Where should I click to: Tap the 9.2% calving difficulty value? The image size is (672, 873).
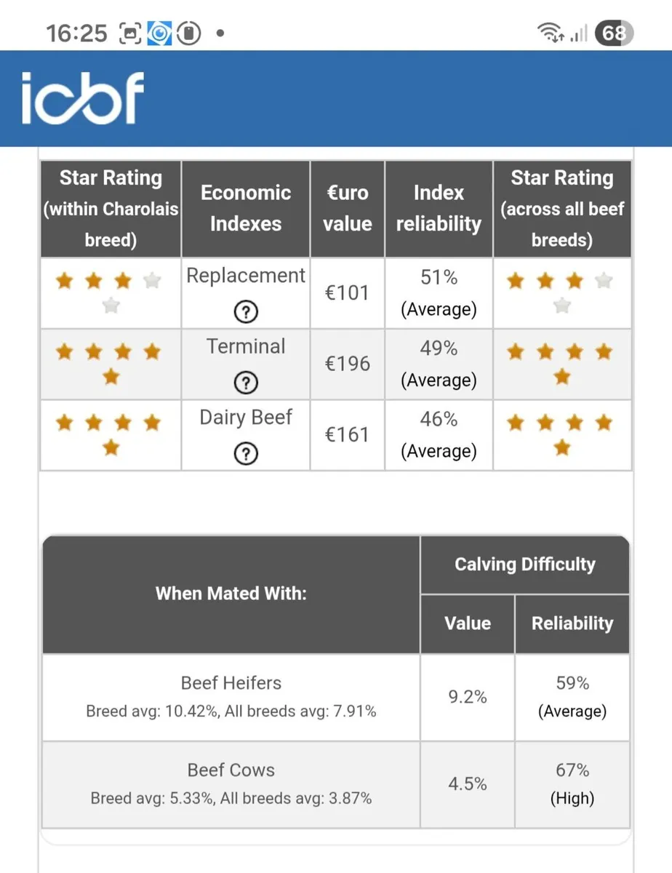coord(468,697)
